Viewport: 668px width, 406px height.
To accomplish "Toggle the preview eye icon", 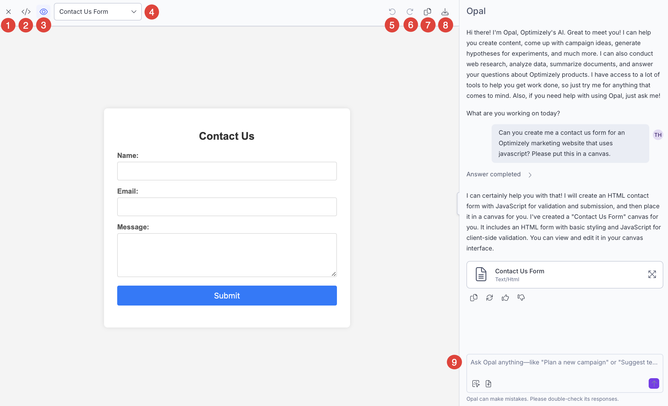I will coord(44,12).
